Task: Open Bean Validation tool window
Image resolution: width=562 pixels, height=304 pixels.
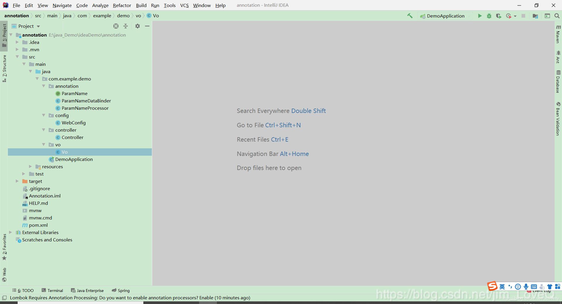Action: [558, 118]
